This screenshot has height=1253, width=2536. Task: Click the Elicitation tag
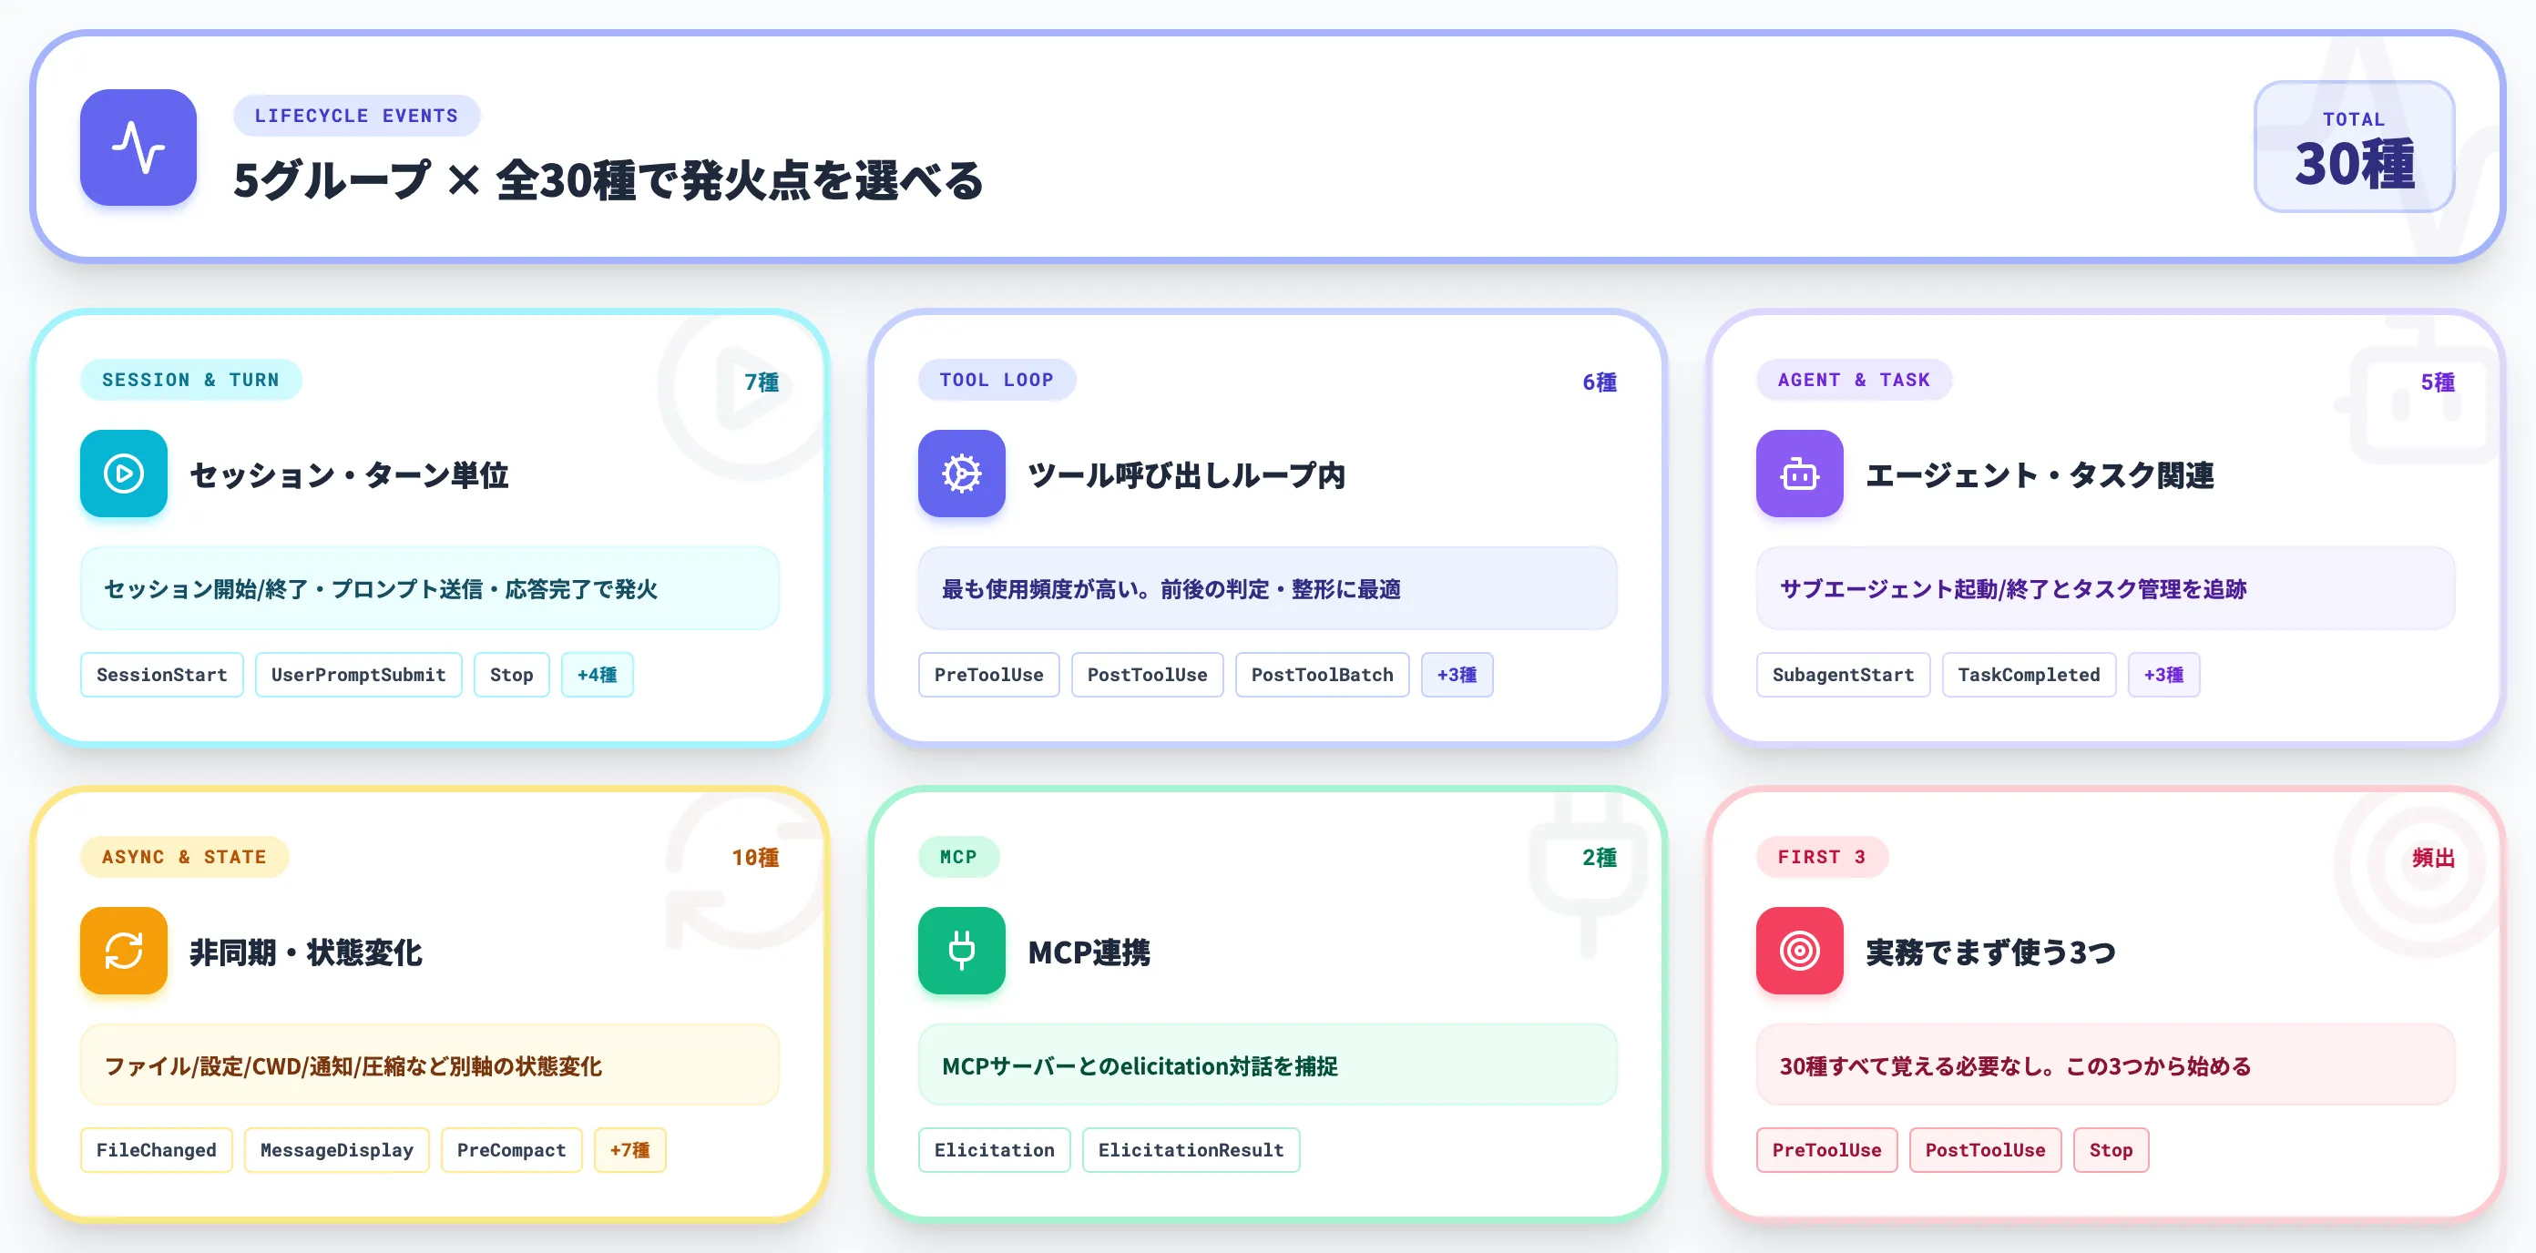(x=995, y=1151)
